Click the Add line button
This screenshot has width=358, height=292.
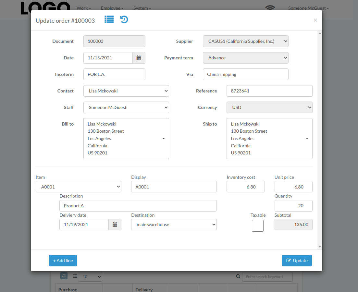click(63, 261)
